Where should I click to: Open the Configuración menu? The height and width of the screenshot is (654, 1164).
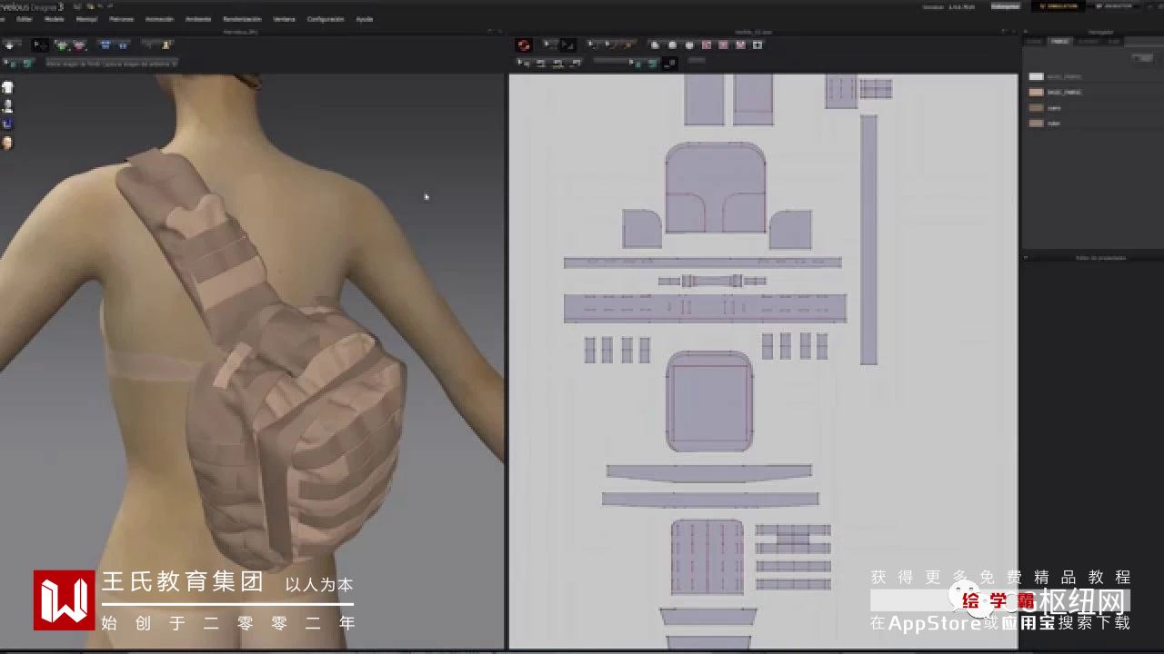click(326, 18)
